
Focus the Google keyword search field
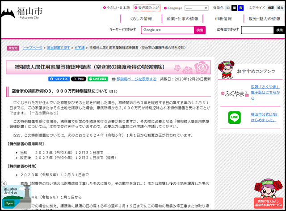tap(168, 30)
